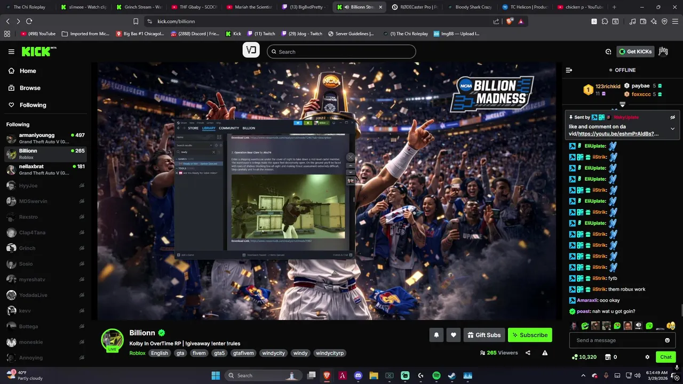Click the Get KICKs button
The image size is (683, 384).
click(635, 52)
